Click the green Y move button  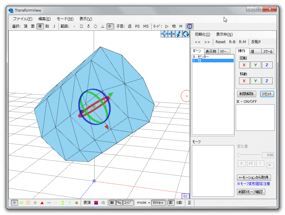pyautogui.click(x=256, y=81)
